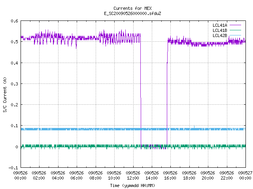Click the 090527 00:00 x-axis tick label
Viewport: 253px width, 189px height.
[245, 175]
